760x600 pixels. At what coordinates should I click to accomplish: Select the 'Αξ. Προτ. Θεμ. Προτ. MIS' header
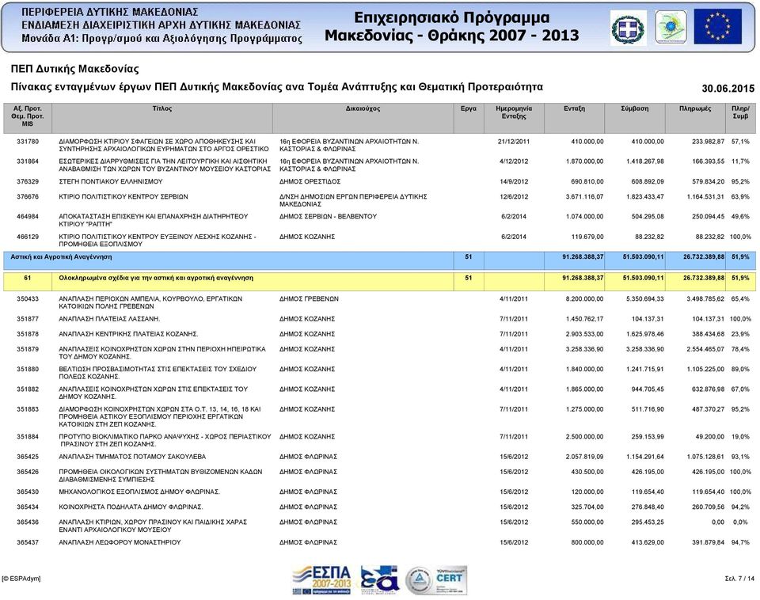(27, 116)
